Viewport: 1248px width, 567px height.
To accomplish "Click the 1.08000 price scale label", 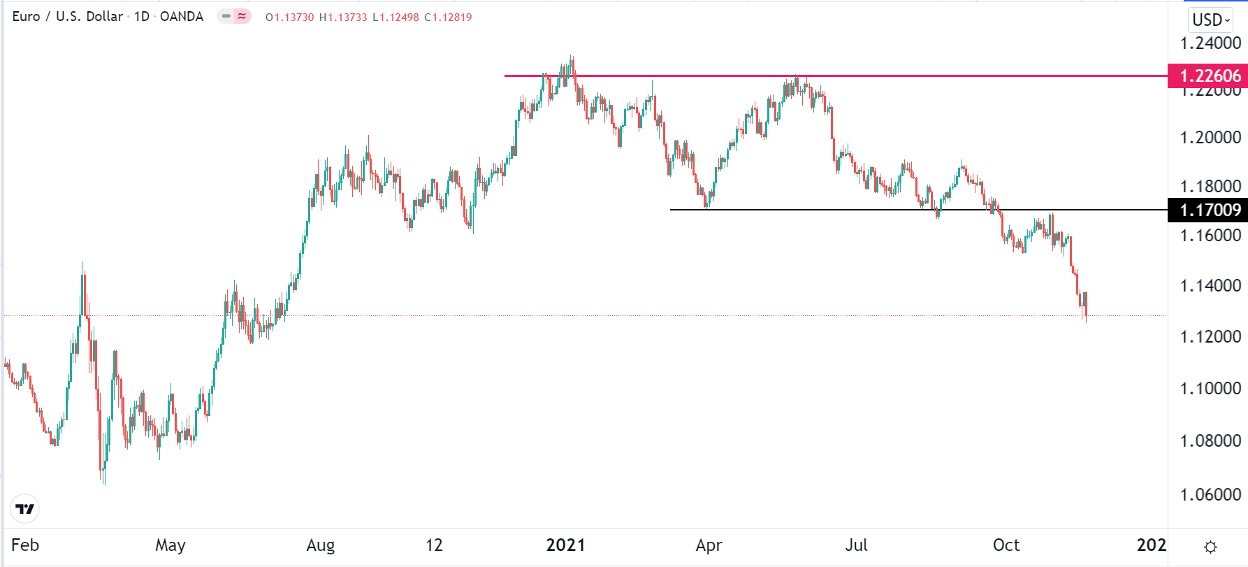I will click(x=1210, y=440).
